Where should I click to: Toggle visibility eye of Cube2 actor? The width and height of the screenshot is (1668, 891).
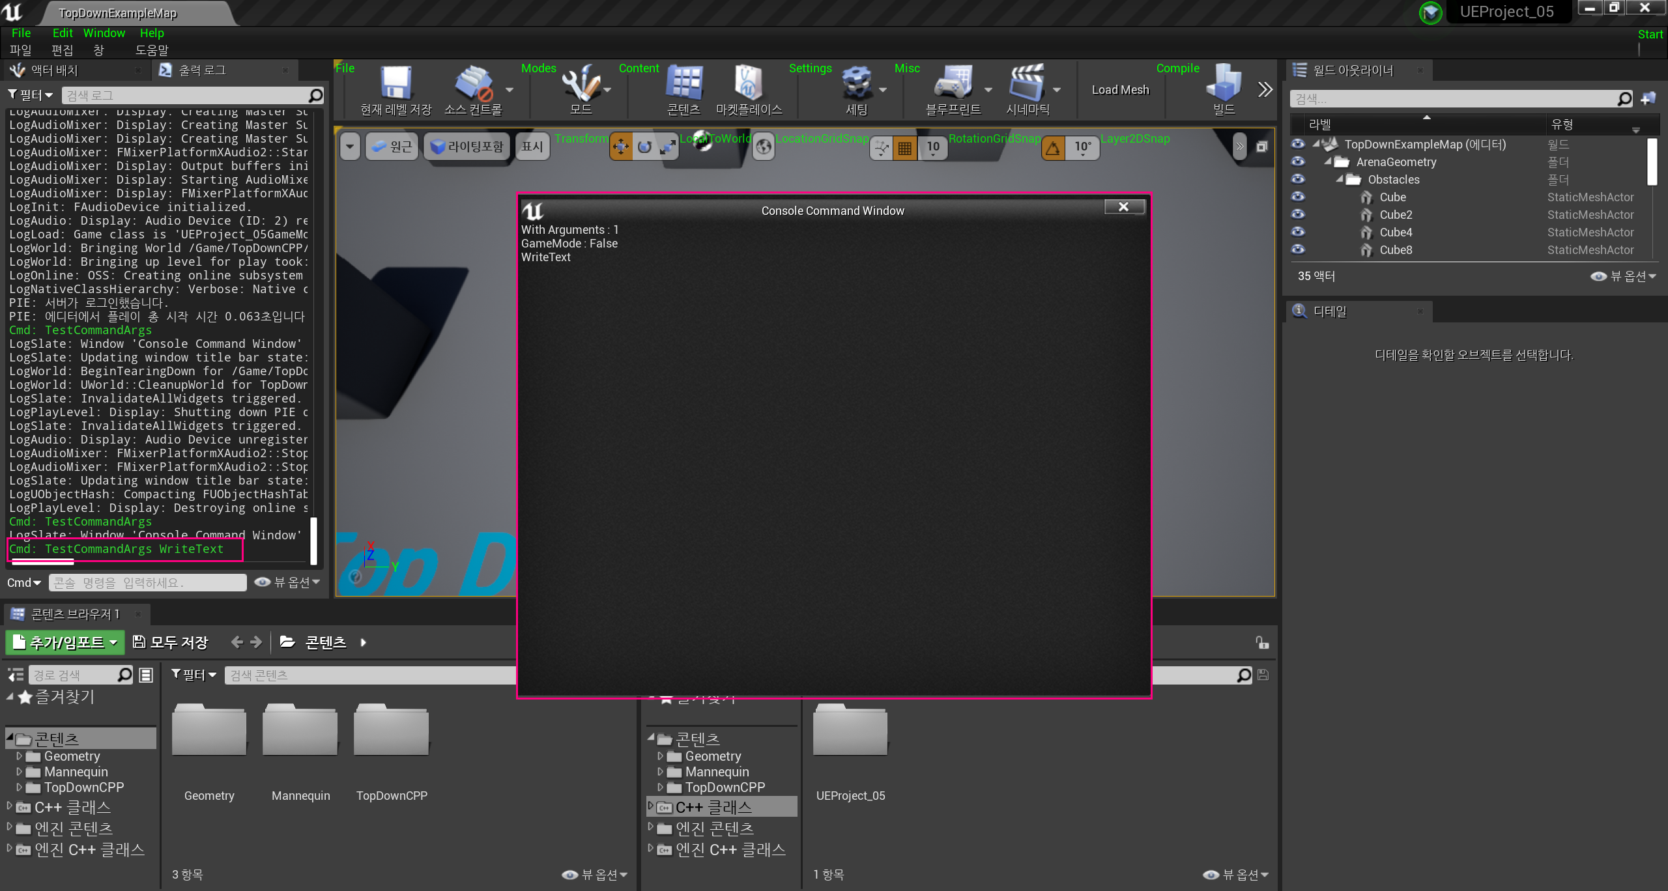click(1298, 214)
